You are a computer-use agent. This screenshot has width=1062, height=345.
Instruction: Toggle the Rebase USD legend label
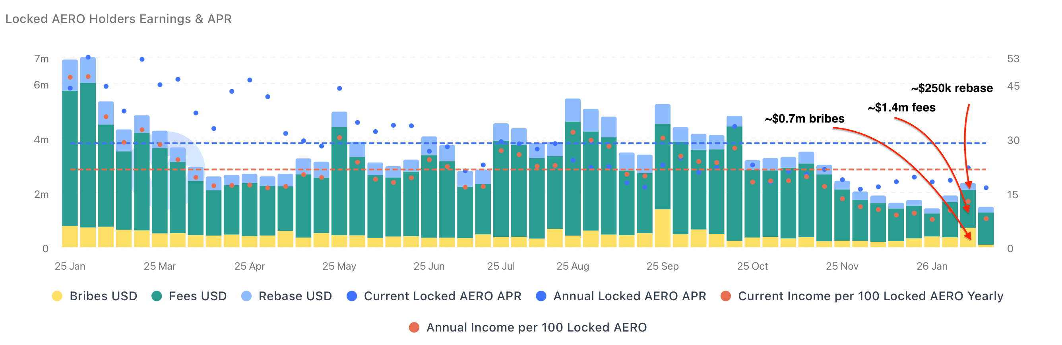[295, 296]
